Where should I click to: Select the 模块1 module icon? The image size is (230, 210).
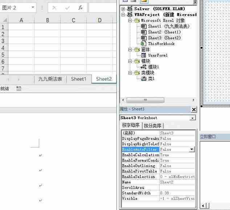point(144,67)
